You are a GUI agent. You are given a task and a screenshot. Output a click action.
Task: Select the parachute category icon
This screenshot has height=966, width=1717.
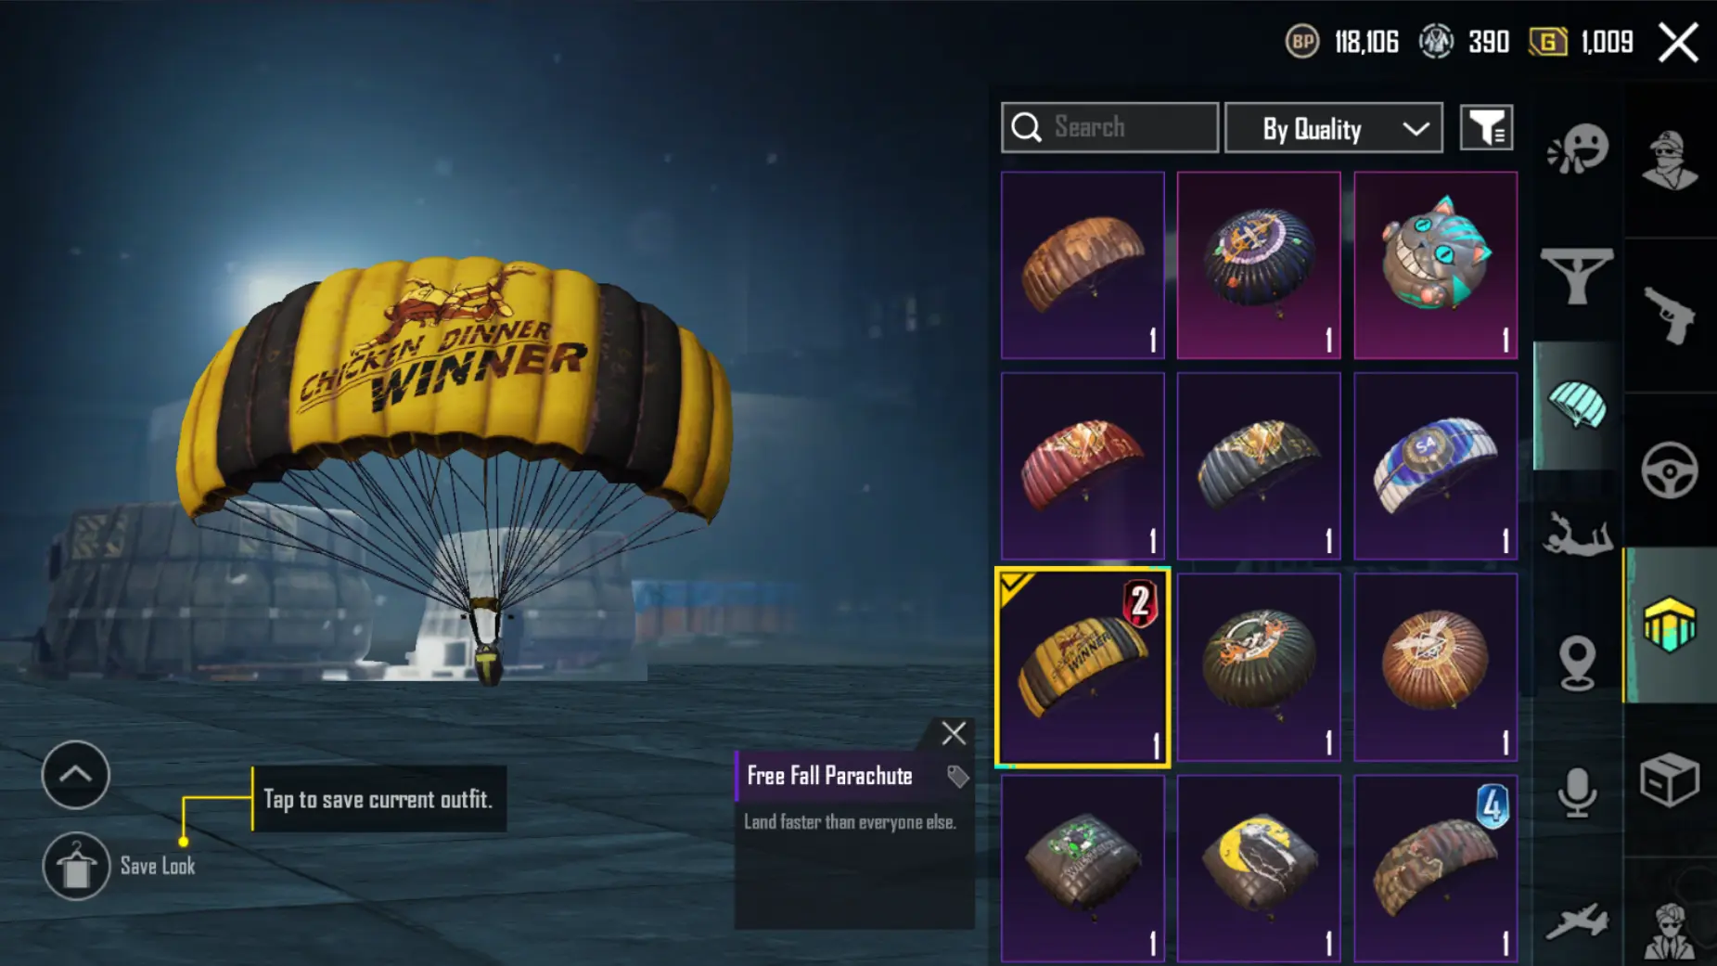(1577, 406)
